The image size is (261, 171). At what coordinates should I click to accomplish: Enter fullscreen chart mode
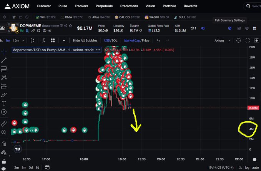pos(248,40)
